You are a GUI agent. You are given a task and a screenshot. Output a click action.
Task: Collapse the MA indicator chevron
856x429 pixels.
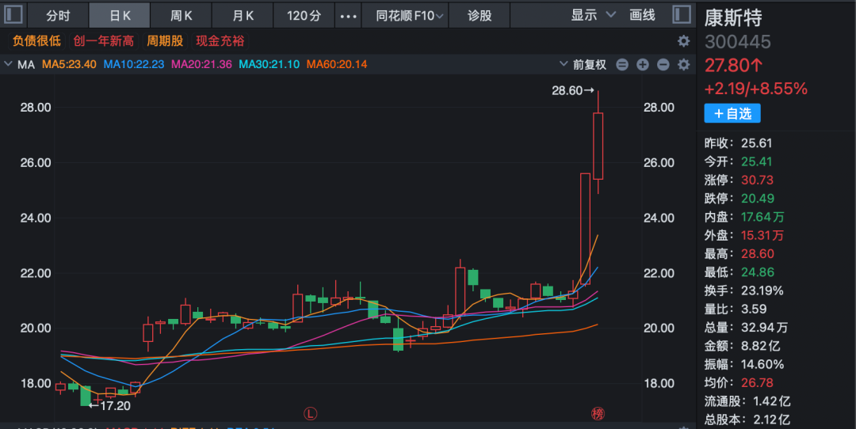coord(8,65)
